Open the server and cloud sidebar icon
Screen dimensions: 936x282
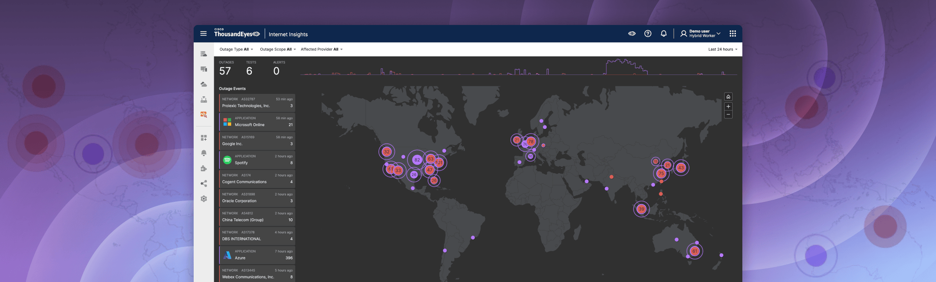click(x=204, y=54)
